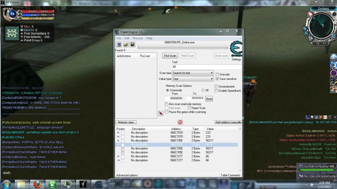Click the Next Scan button
Screen dimensions: 337x189
188,56
